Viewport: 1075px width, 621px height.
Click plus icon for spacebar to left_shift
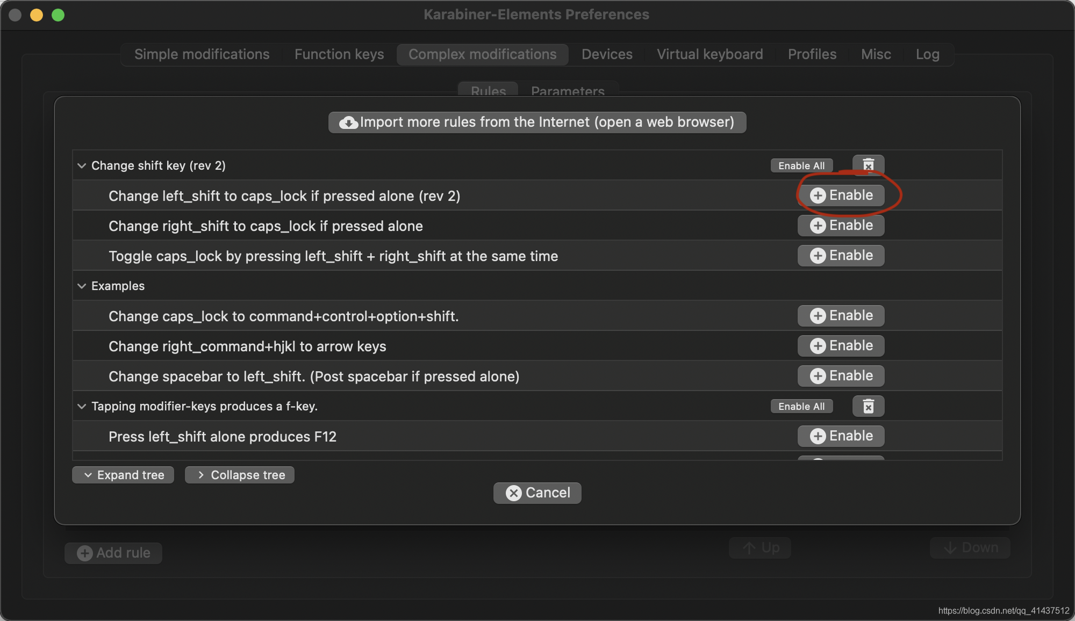(x=818, y=376)
